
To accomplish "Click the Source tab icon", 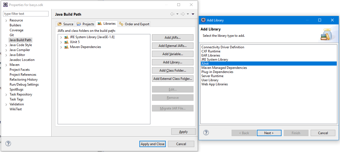I will point(60,24).
